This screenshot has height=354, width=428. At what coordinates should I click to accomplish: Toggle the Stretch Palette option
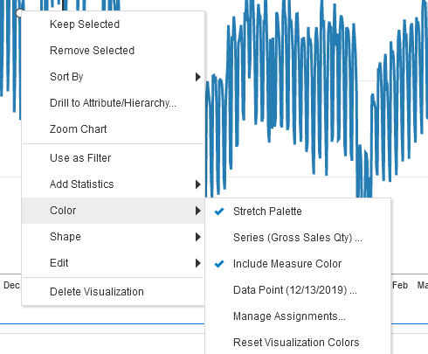[x=298, y=212]
